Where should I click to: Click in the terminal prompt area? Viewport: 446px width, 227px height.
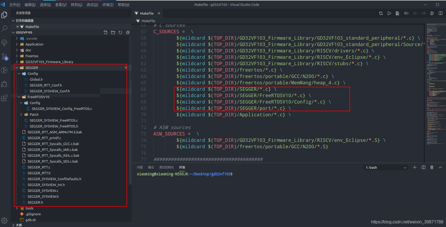(x=288, y=197)
